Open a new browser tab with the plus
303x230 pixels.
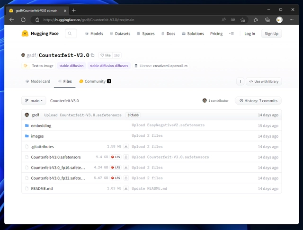(x=74, y=10)
